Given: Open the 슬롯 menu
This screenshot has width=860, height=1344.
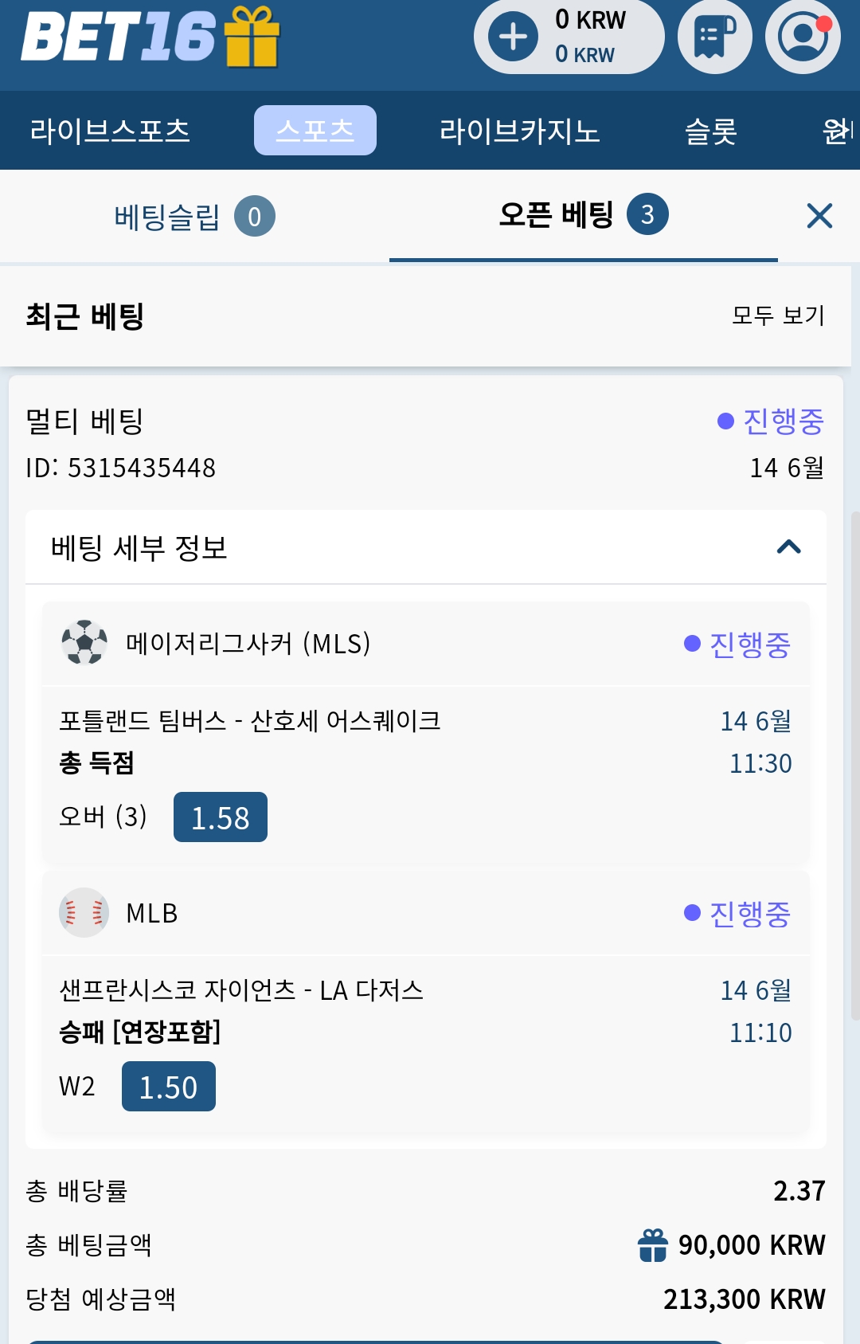Looking at the screenshot, I should (x=711, y=131).
